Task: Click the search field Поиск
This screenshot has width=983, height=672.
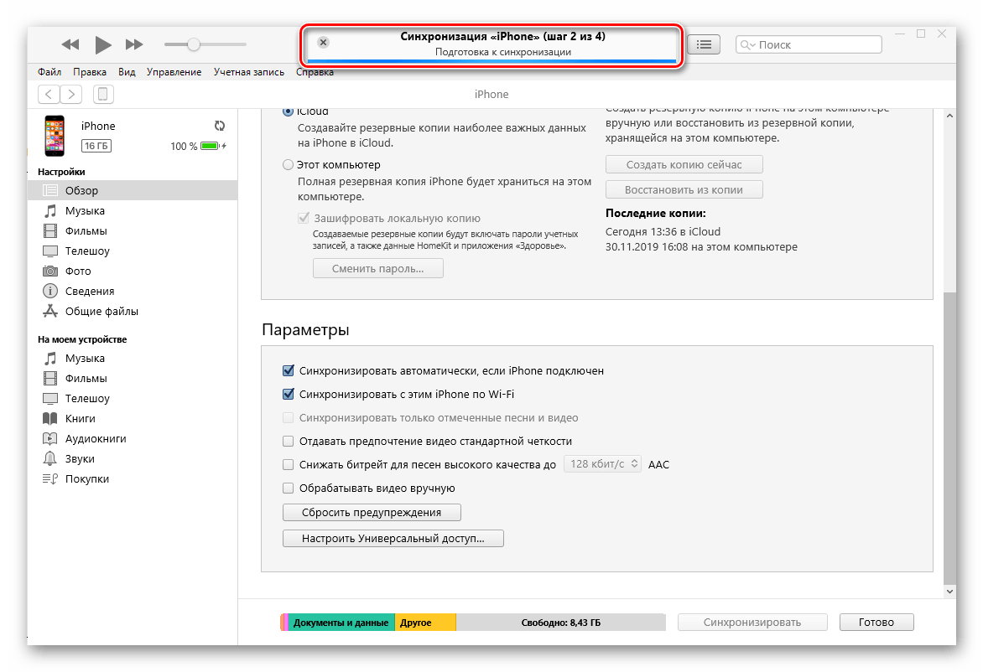Action: coord(809,44)
